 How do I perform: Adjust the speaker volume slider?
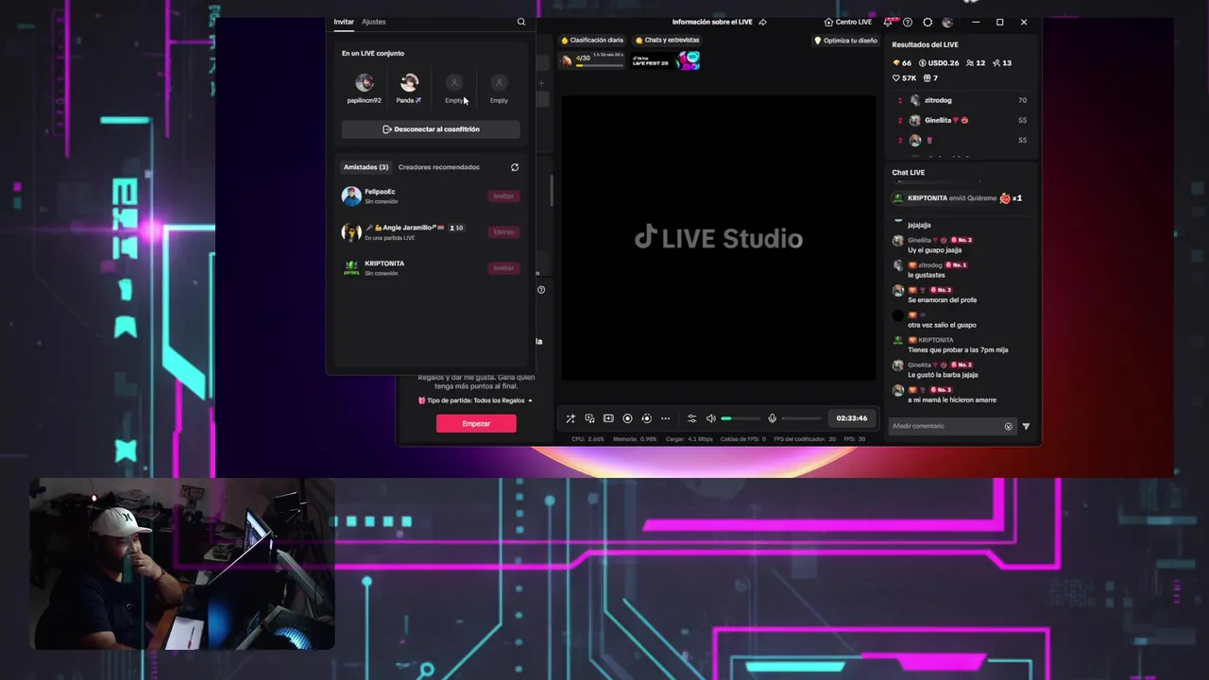tap(741, 418)
